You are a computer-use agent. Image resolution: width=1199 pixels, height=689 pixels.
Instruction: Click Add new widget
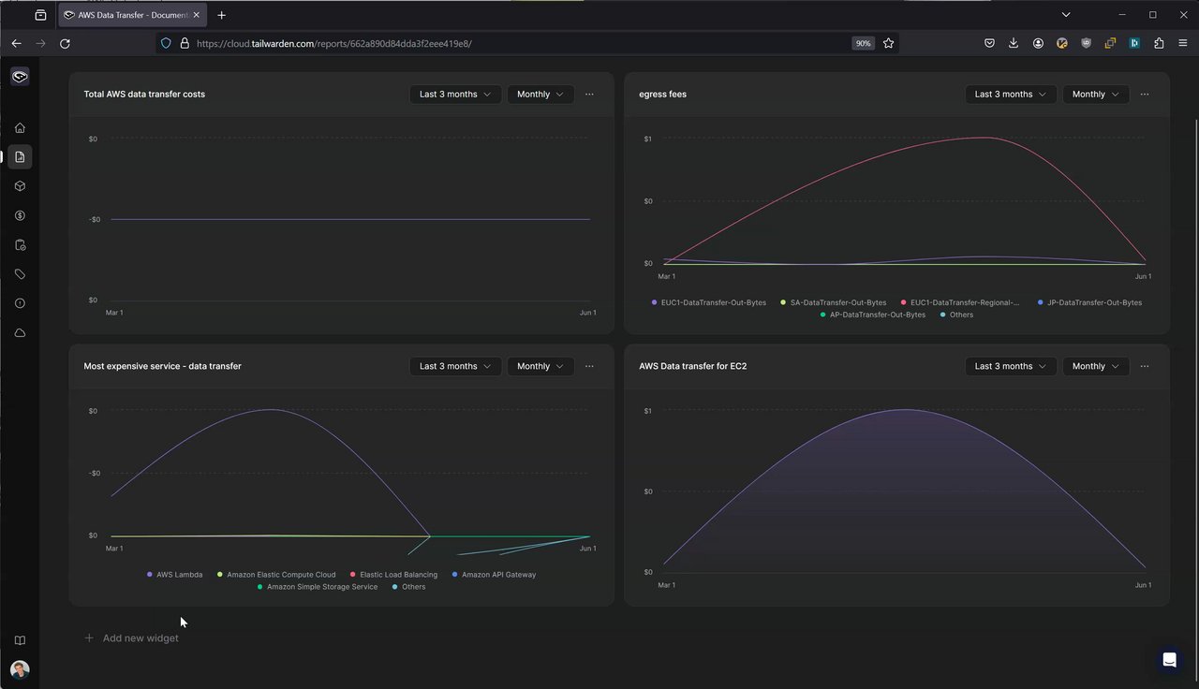coord(131,638)
